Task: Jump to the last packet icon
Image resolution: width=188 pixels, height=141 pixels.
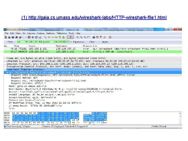Action: [63, 37]
